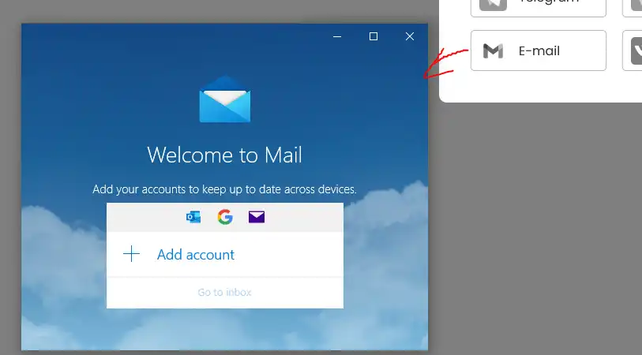
Task: Minimize the Mail window
Action: tap(337, 36)
